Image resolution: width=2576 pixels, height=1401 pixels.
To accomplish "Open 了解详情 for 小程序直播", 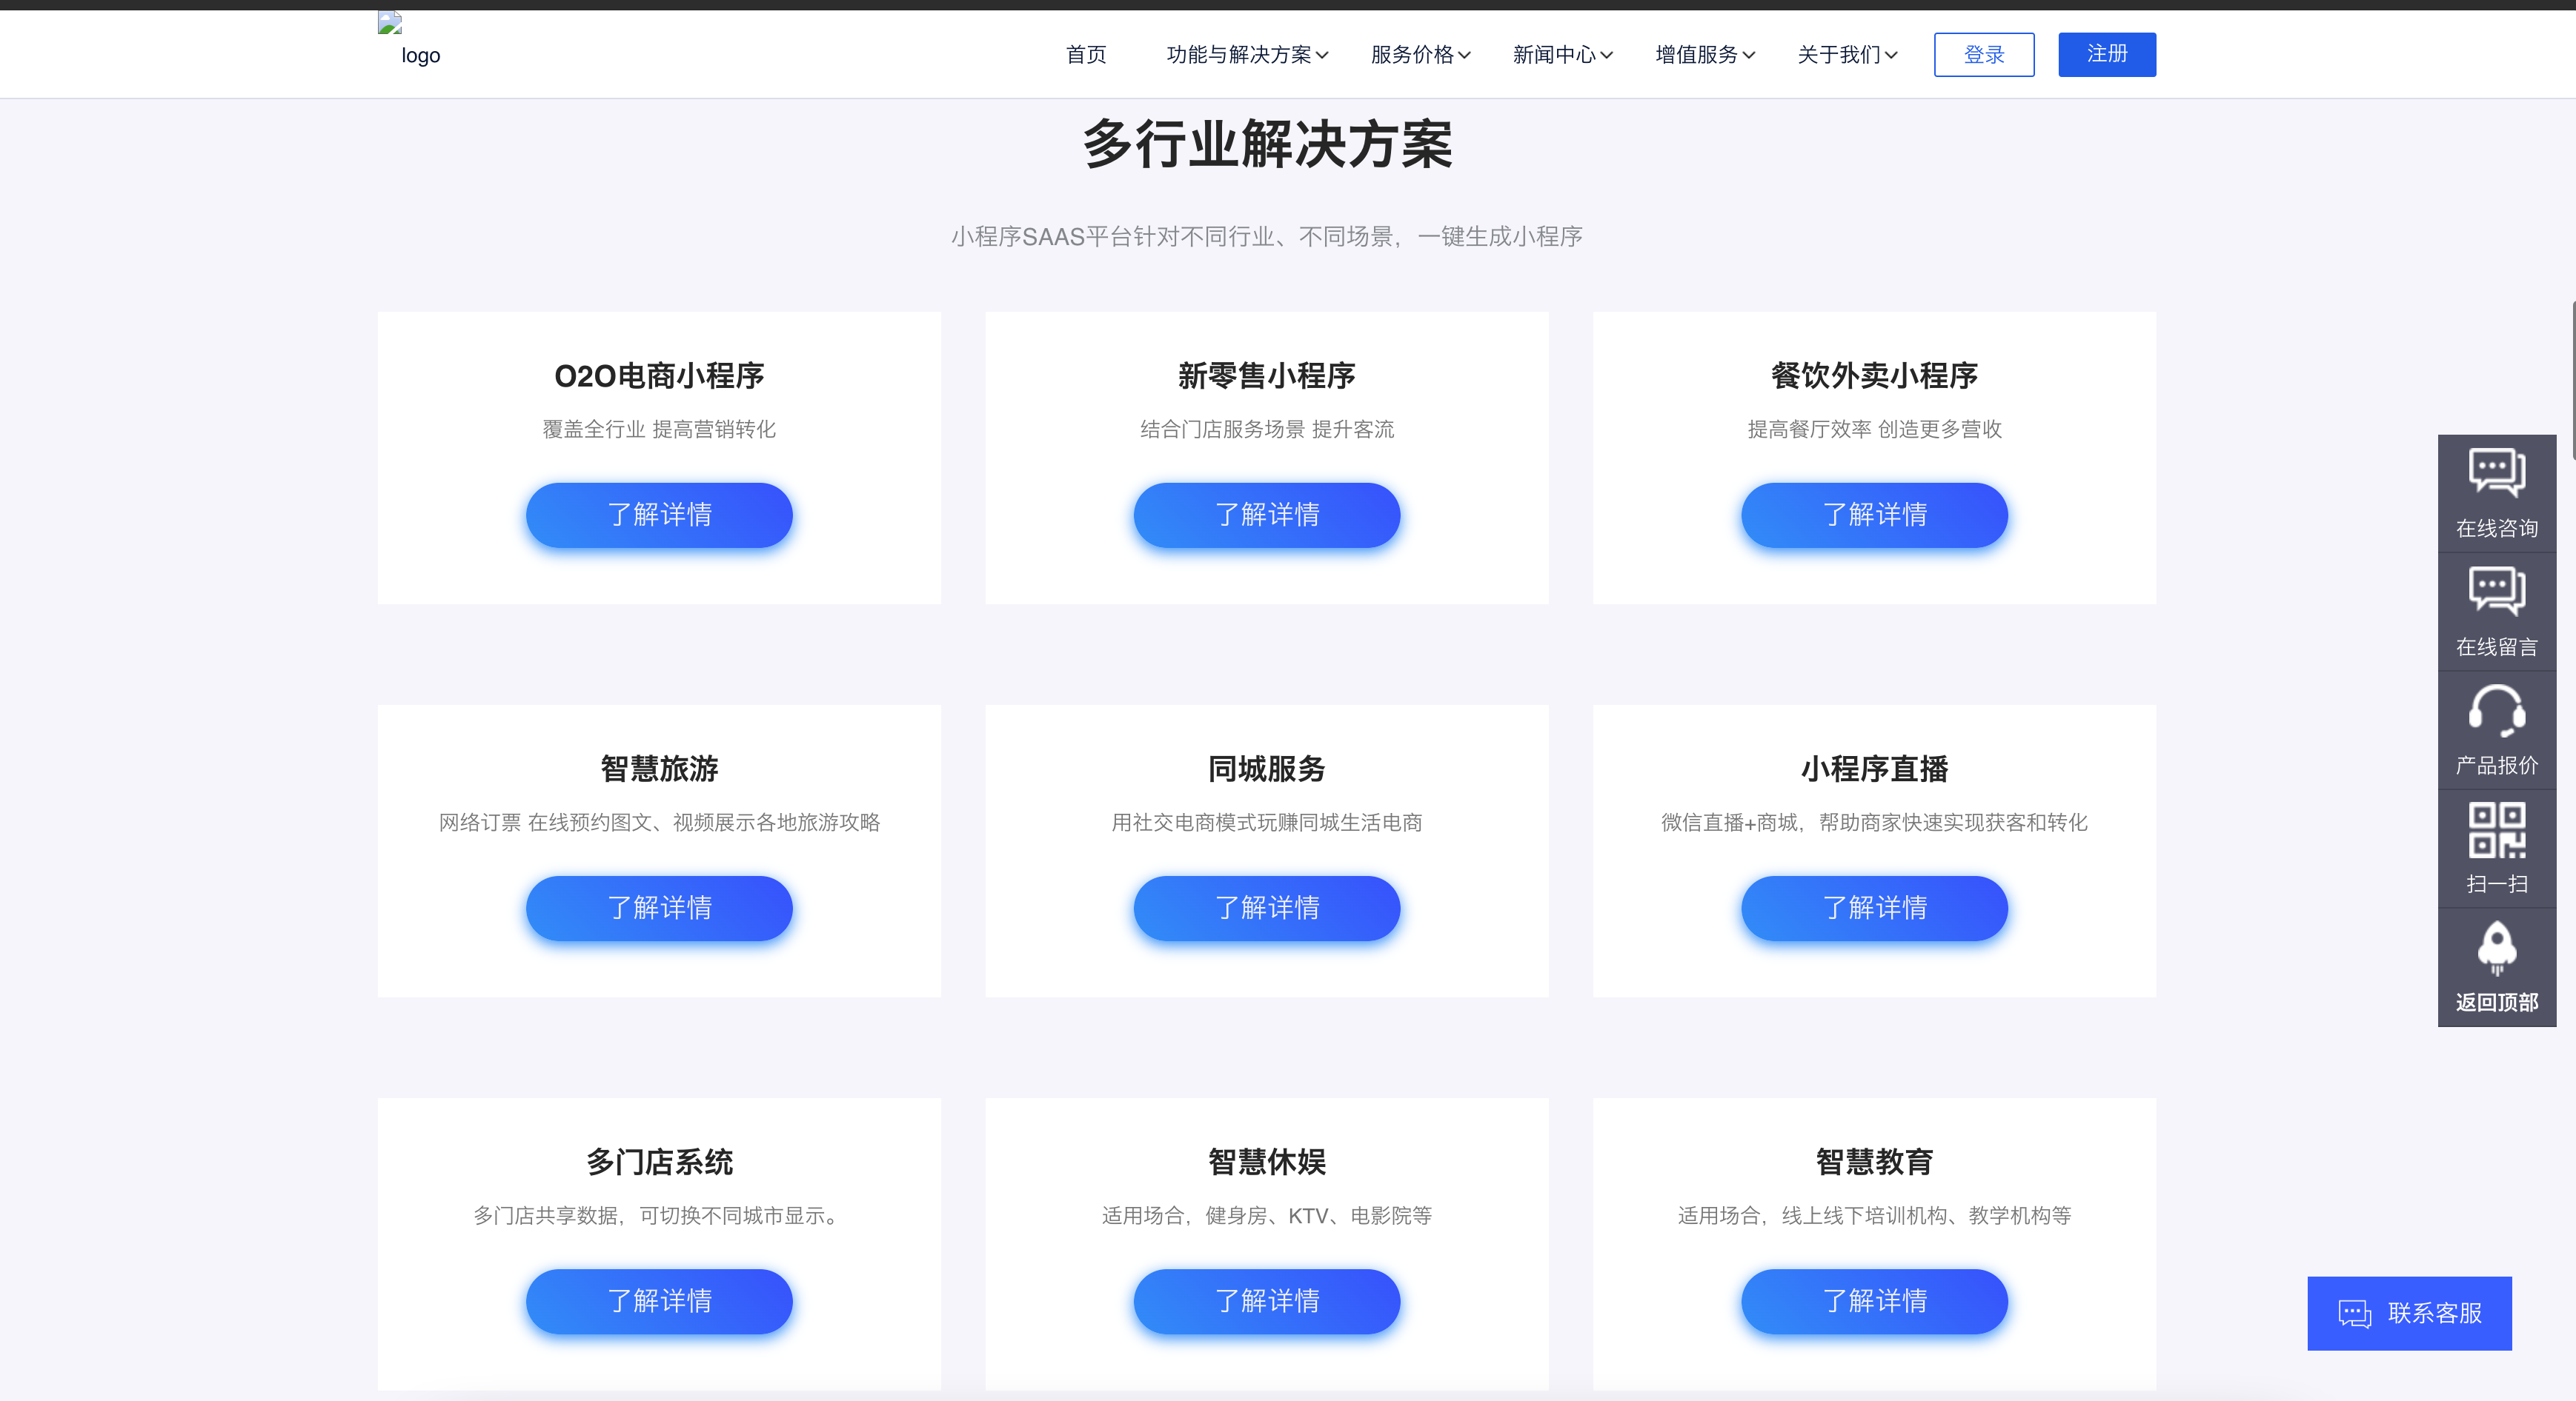I will click(x=1874, y=907).
